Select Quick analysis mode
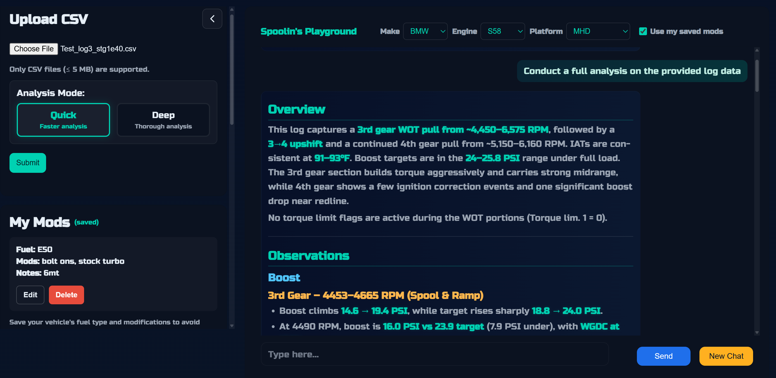 click(63, 120)
